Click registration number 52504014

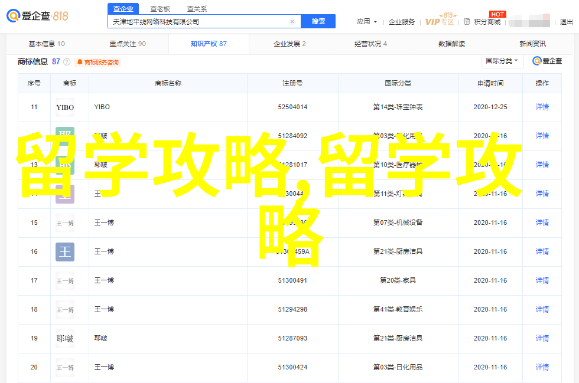point(292,107)
